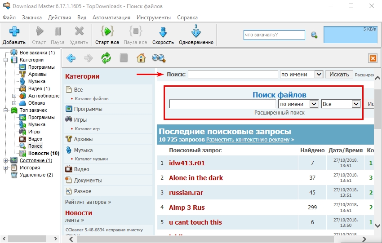The image size is (382, 243).
Task: Open Рейтинг авторов link
Action: point(88,202)
